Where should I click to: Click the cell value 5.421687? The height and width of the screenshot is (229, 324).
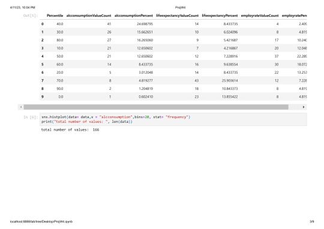click(x=230, y=40)
